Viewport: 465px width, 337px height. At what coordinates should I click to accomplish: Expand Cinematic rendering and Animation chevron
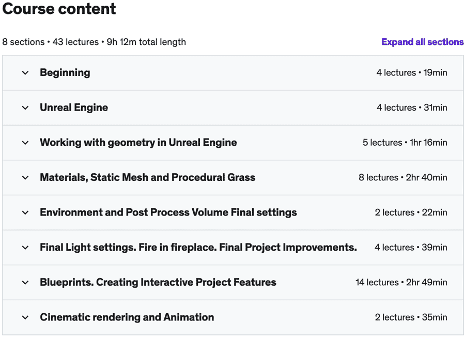point(25,317)
